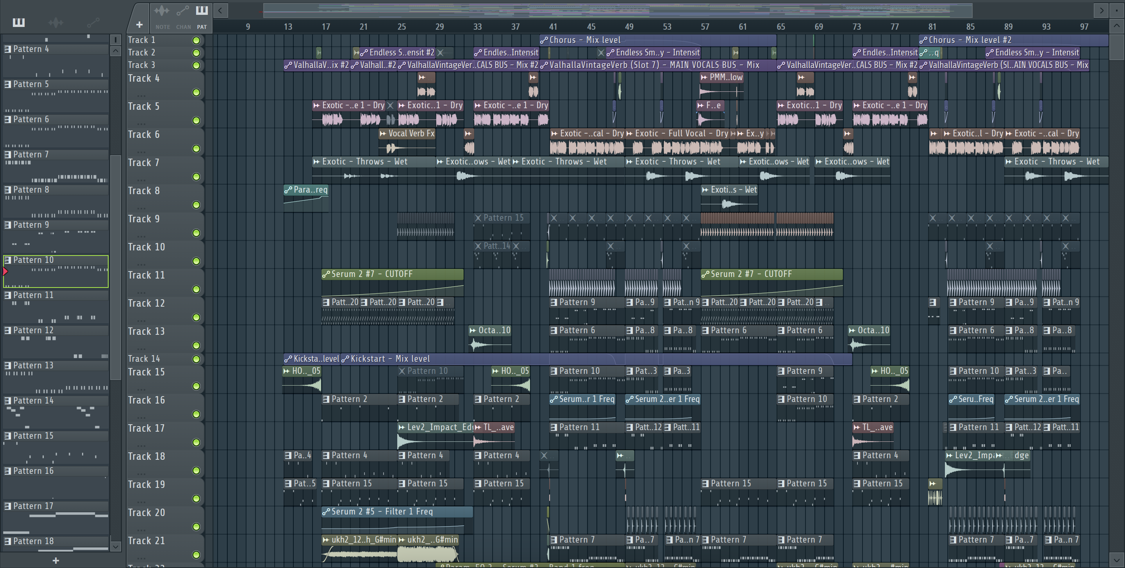Click the muted X icon of Pattern 10 on Track 15
This screenshot has width=1125, height=568.
click(x=402, y=371)
